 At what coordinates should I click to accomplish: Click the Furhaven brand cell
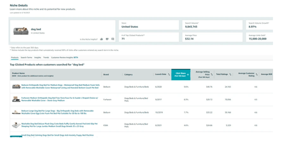pos(107,100)
